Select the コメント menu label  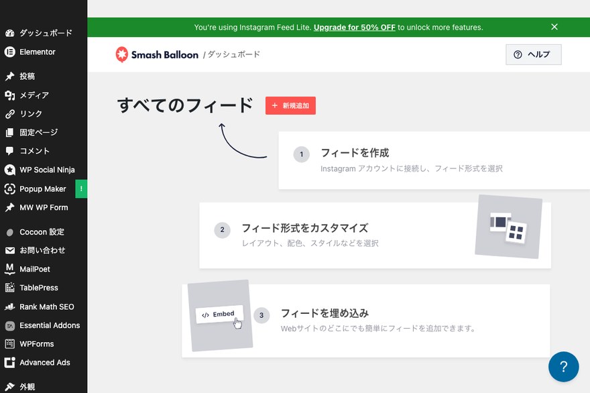pos(35,152)
